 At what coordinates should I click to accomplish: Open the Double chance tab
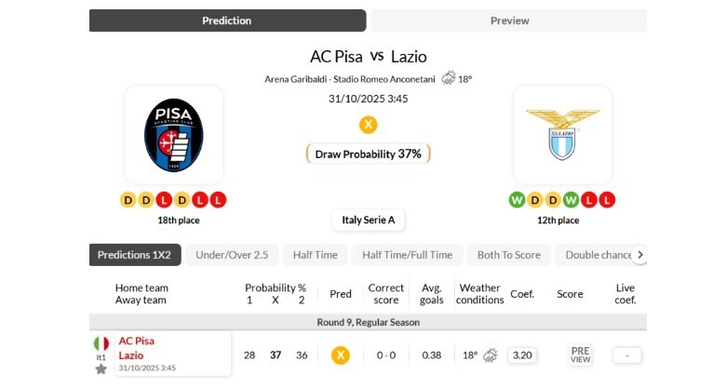[x=598, y=255]
